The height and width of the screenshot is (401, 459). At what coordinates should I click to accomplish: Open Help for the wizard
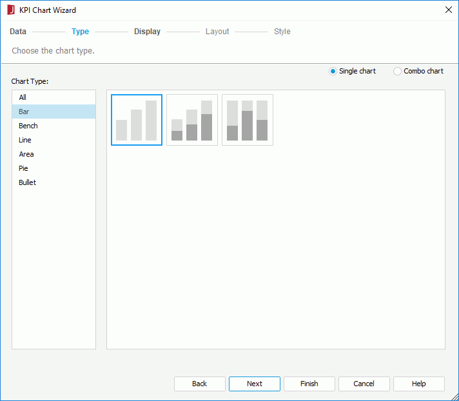pos(419,384)
